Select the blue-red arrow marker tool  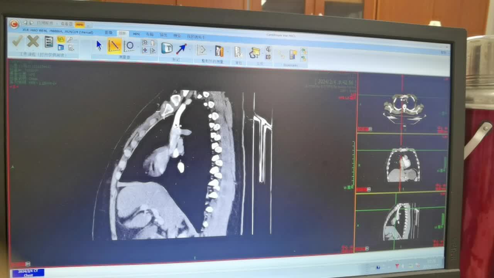coord(181,49)
